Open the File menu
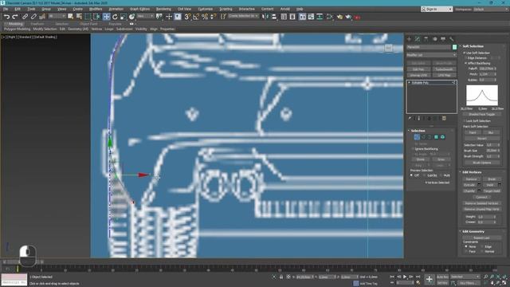 [6, 9]
